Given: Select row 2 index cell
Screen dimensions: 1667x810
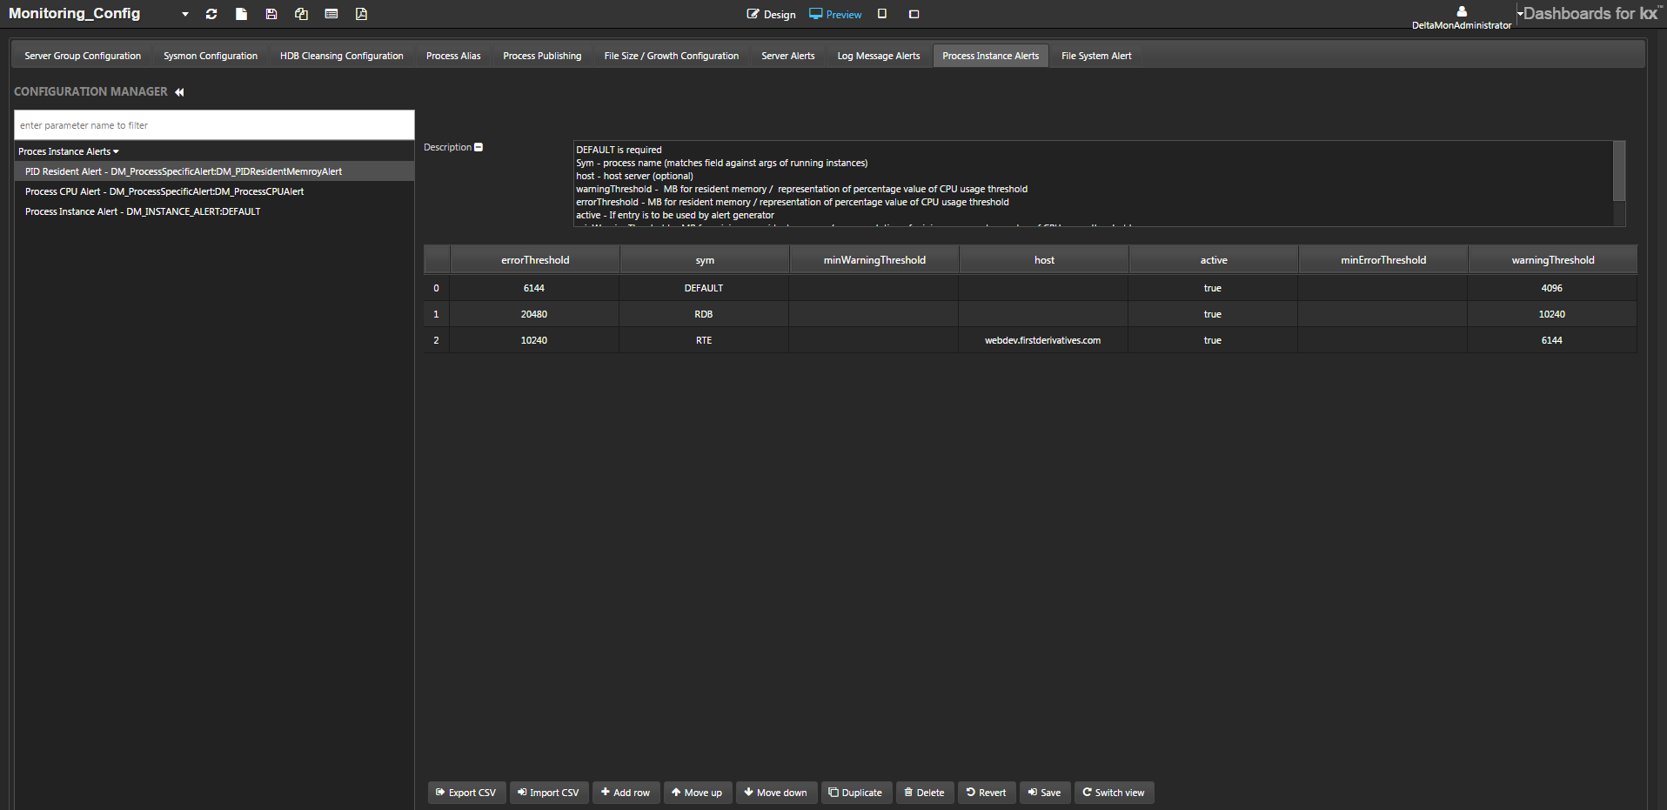Looking at the screenshot, I should click(x=436, y=340).
